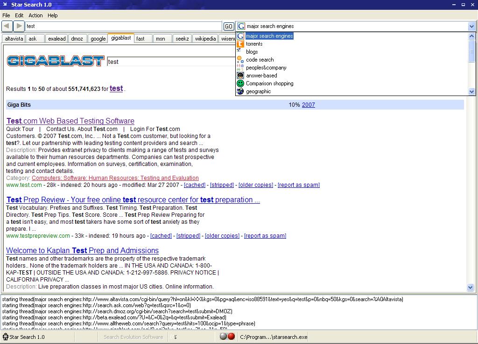
Task: Choose the Comparison shopping smiley icon
Action: pyautogui.click(x=240, y=83)
